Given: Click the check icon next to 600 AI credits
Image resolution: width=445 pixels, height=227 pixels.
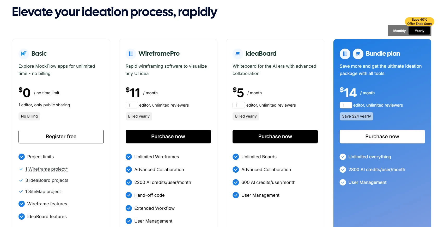Looking at the screenshot, I should tap(236, 182).
